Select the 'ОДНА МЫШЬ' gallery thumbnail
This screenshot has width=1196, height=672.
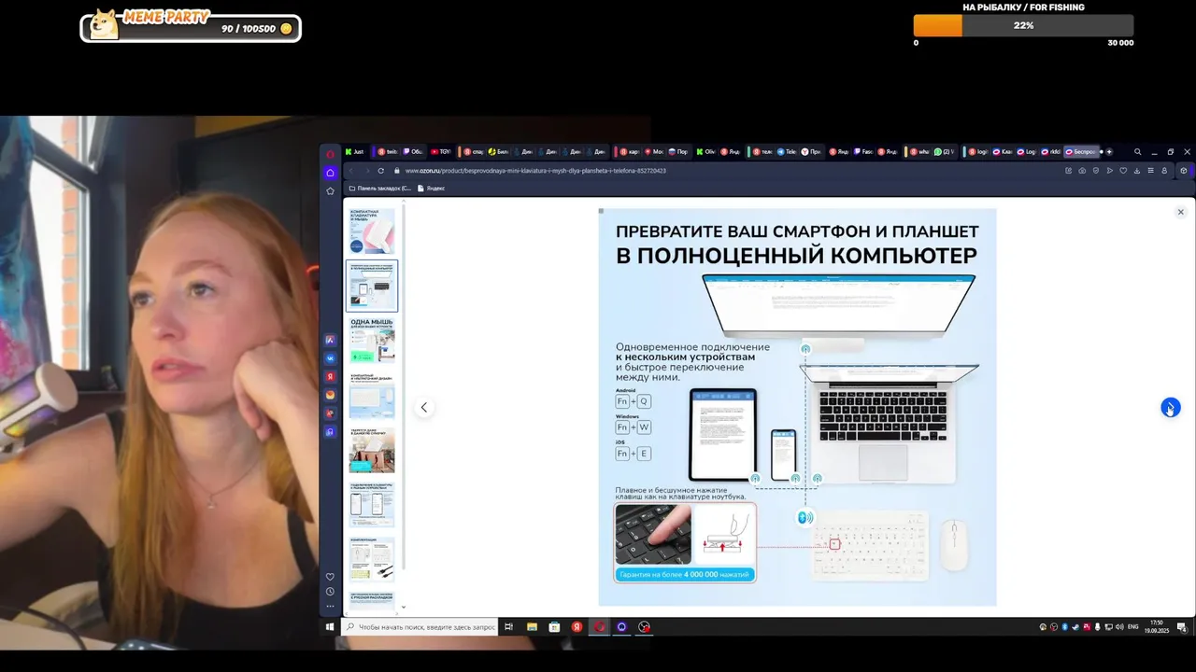[x=372, y=340]
